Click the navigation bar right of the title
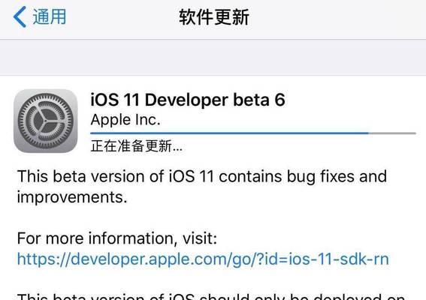Viewport: 426px width, 300px height. pyautogui.click(x=337, y=16)
